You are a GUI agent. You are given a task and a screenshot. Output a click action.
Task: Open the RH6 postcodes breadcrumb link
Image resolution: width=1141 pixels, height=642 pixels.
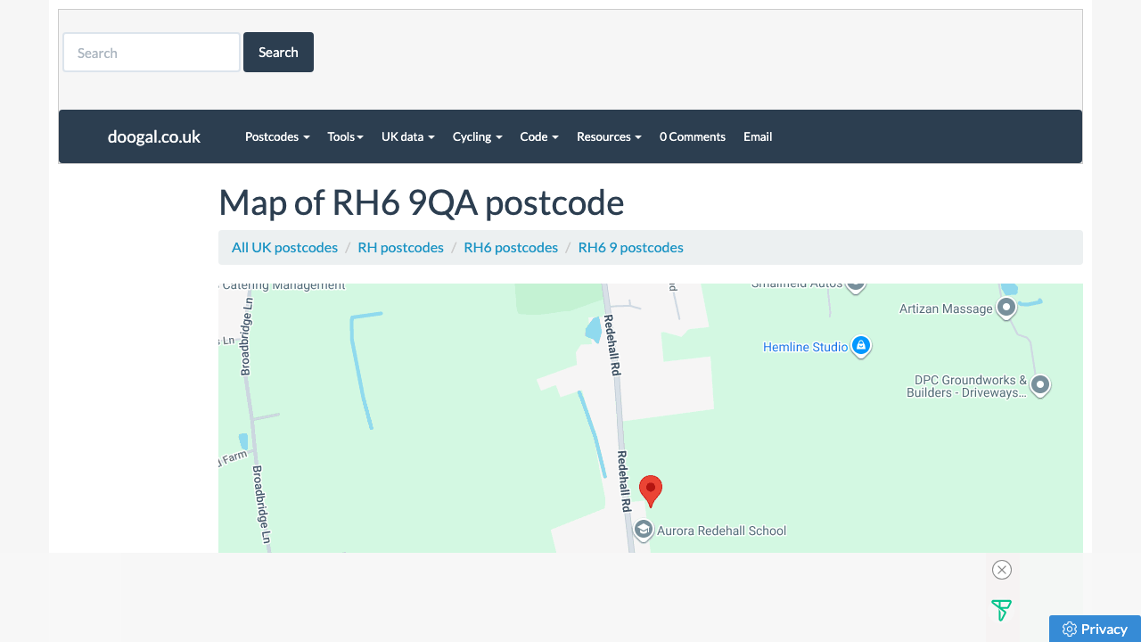pos(511,247)
